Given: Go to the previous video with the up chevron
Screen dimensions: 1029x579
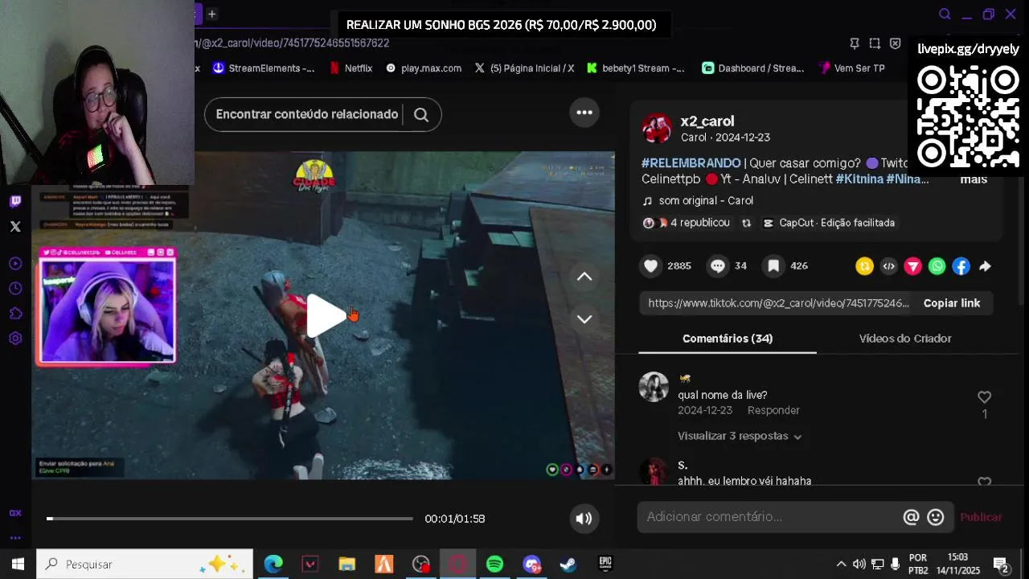Looking at the screenshot, I should point(584,277).
